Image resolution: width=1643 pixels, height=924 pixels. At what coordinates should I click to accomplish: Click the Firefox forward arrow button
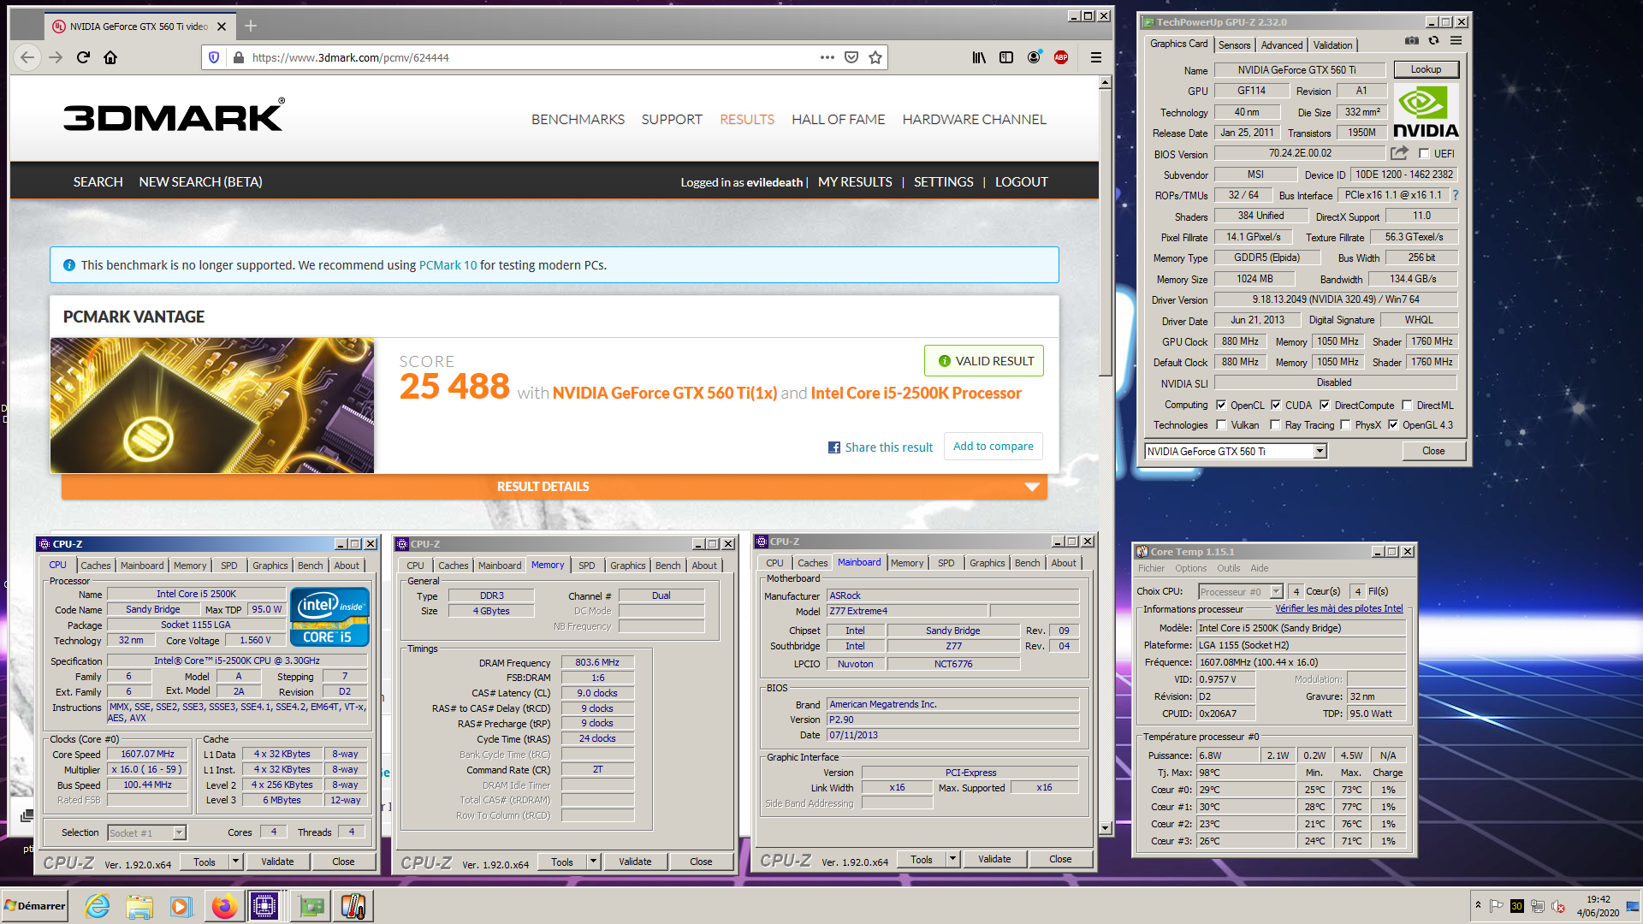56,57
